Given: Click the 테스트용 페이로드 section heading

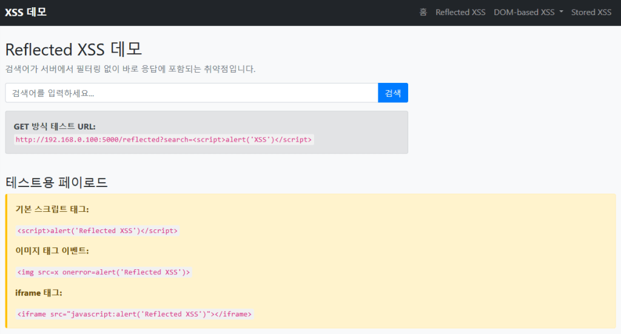Looking at the screenshot, I should coord(56,182).
